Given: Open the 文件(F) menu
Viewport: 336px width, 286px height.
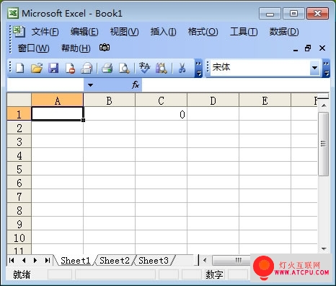Looking at the screenshot, I should click(x=45, y=32).
